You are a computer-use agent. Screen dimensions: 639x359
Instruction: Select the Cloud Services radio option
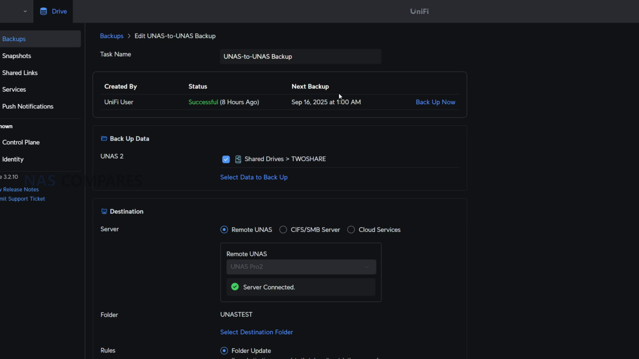pos(351,230)
